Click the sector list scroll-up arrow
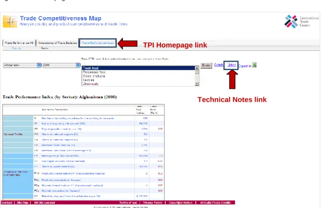321x208 pixels. click(x=197, y=68)
